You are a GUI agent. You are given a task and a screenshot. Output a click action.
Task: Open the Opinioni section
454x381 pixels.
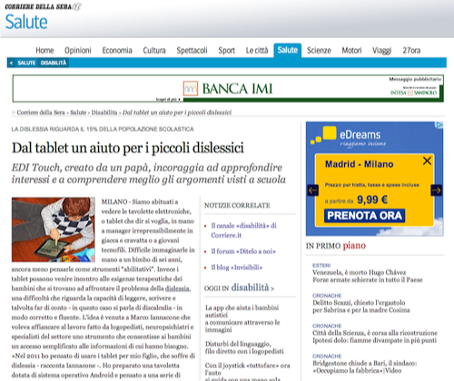point(78,50)
